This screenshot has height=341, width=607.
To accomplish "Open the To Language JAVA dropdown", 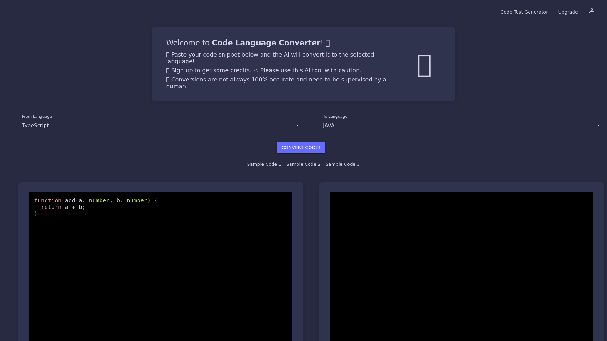I will [x=462, y=125].
